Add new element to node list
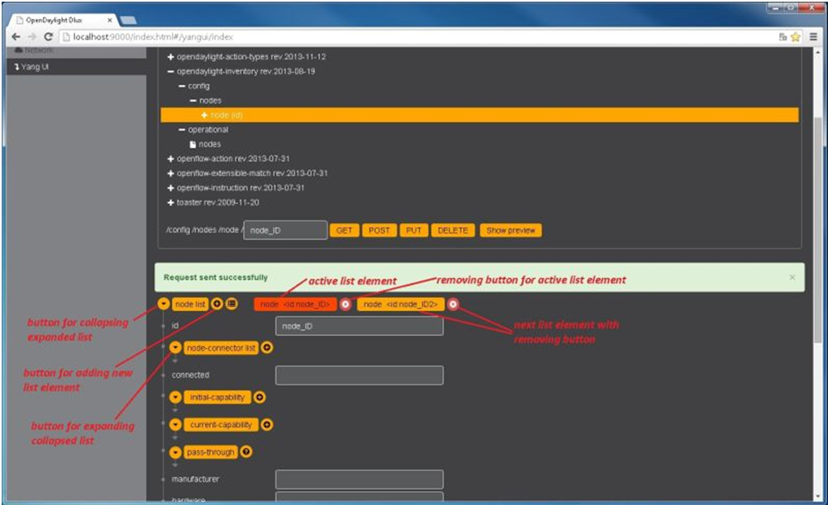Image resolution: width=828 pixels, height=505 pixels. tap(217, 304)
